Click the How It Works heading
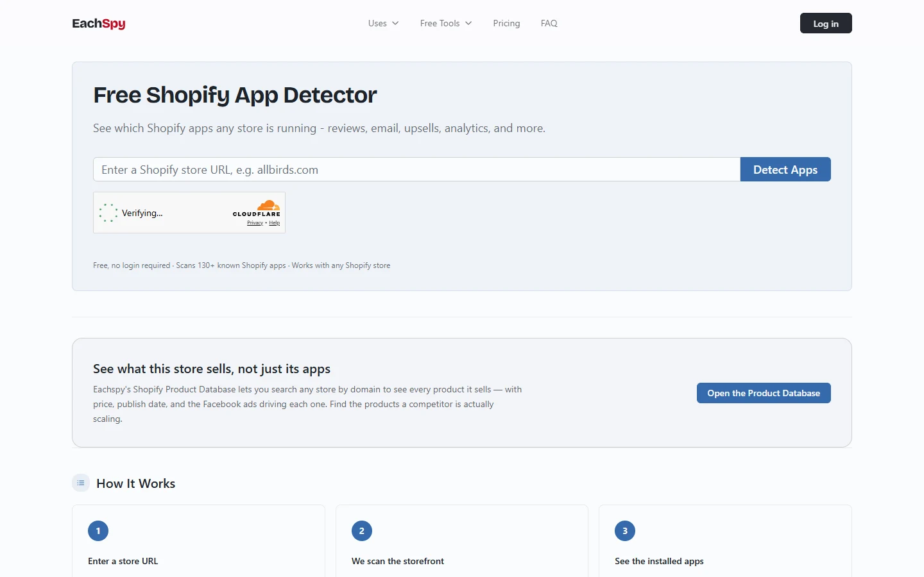924x577 pixels. (135, 483)
